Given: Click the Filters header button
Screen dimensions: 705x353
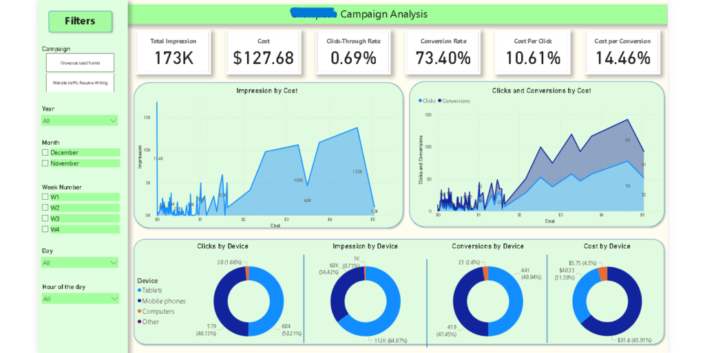Looking at the screenshot, I should [x=80, y=21].
